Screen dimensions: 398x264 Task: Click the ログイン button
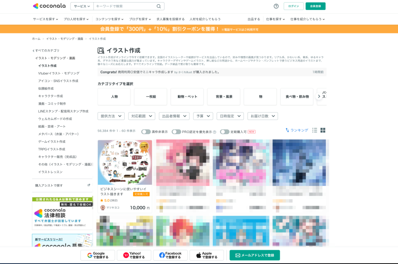click(x=294, y=6)
